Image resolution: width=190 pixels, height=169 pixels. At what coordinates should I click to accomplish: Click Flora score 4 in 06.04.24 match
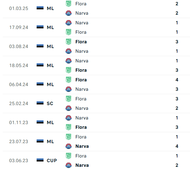177,80
